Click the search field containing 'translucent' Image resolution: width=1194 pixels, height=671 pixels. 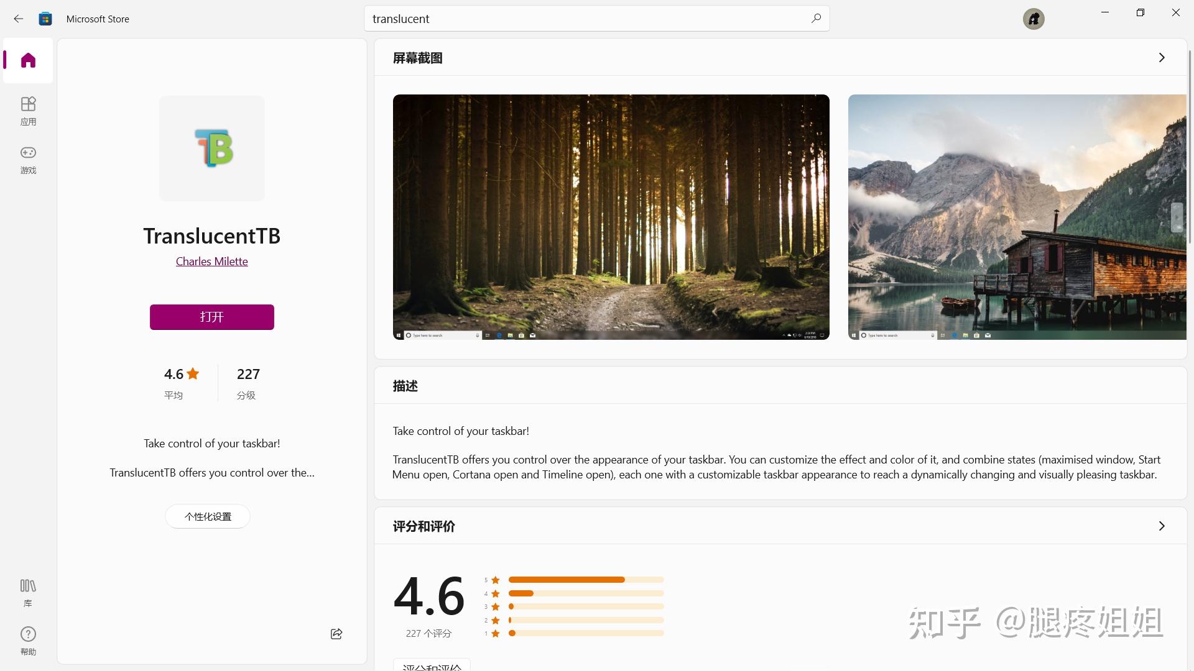pos(560,18)
